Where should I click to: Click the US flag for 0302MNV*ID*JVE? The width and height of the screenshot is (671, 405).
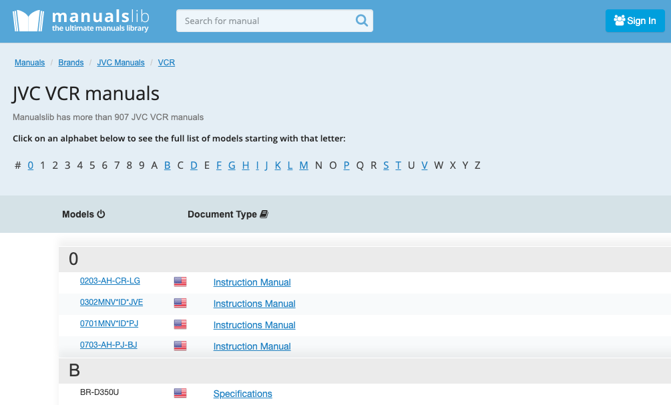(180, 303)
